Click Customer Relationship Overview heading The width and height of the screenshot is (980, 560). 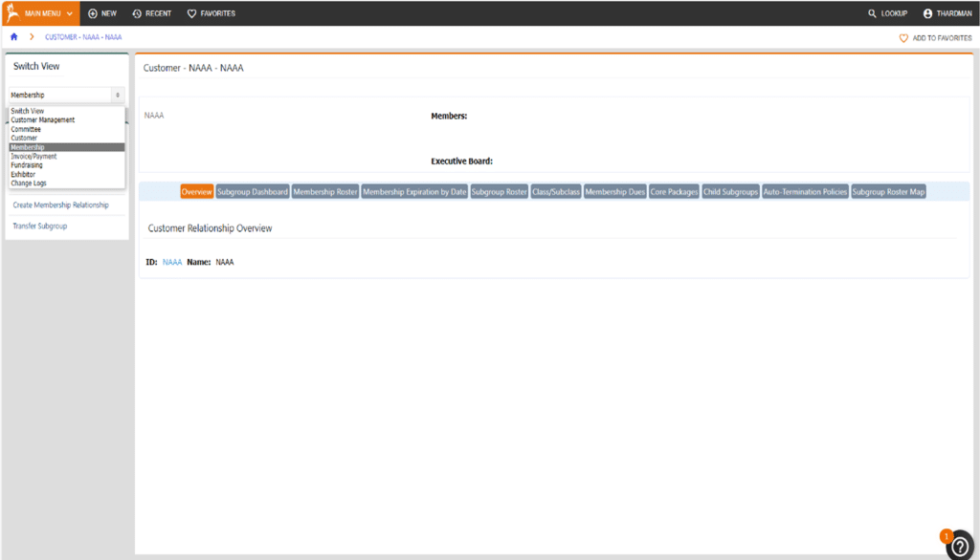pos(210,228)
